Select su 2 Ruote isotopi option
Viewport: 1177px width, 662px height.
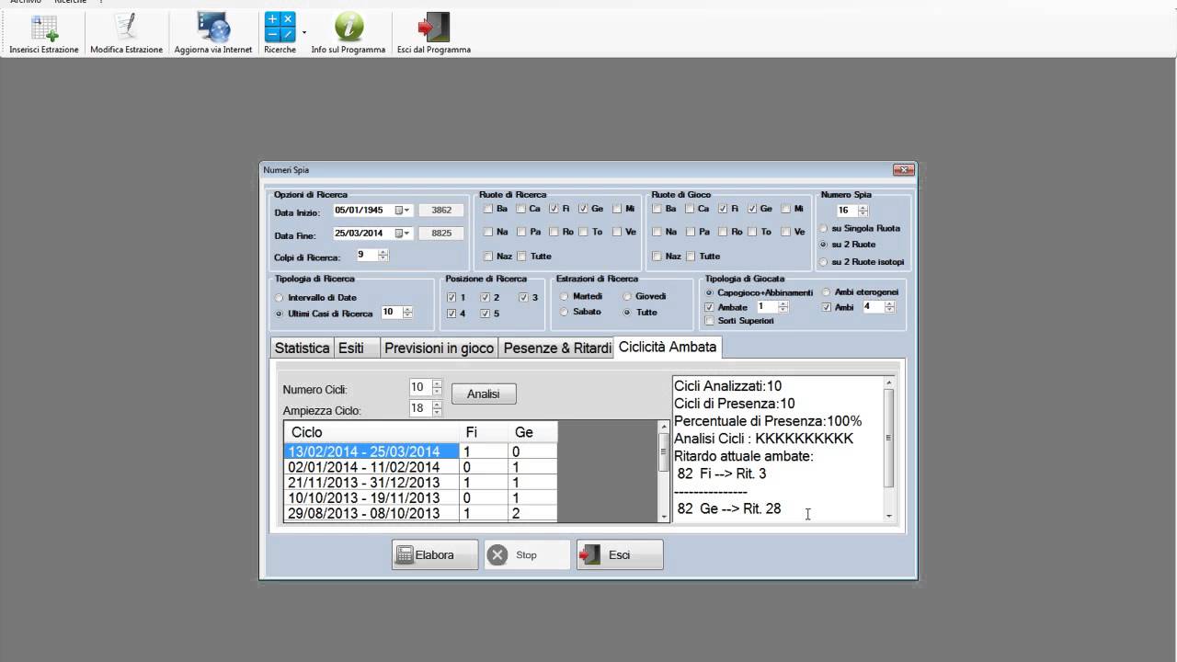coord(824,262)
